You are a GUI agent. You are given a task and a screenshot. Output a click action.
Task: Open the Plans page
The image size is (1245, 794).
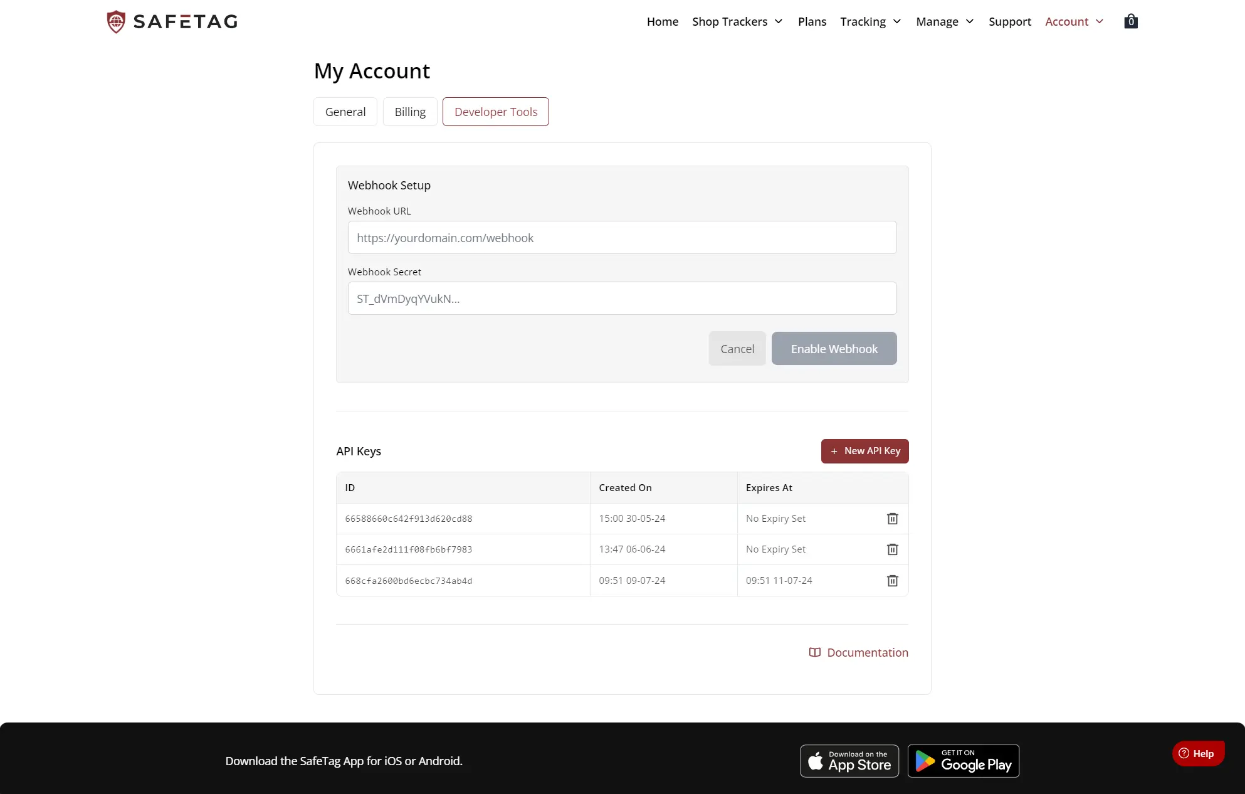tap(812, 21)
